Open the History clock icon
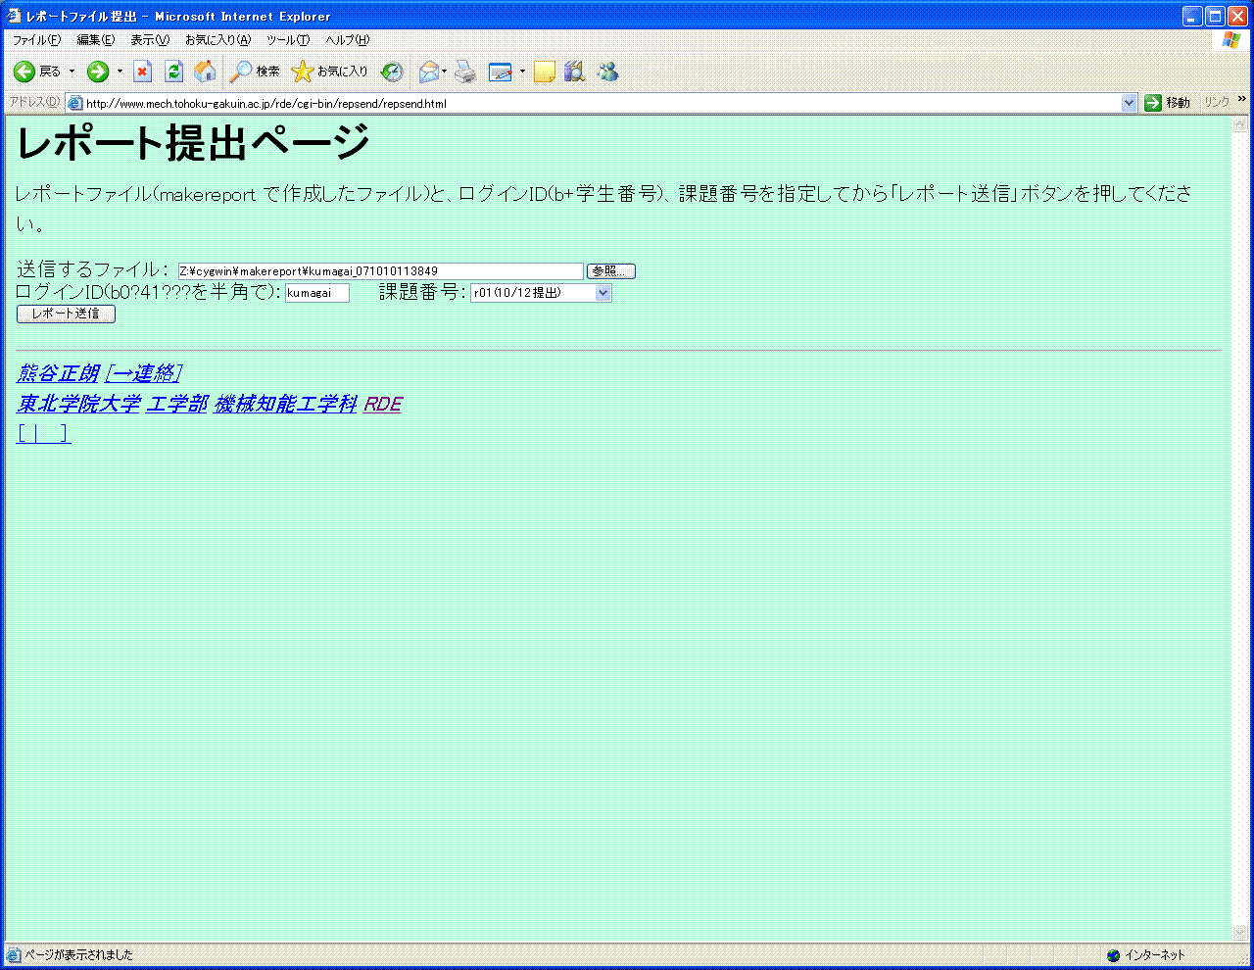The height and width of the screenshot is (970, 1254). (x=392, y=72)
